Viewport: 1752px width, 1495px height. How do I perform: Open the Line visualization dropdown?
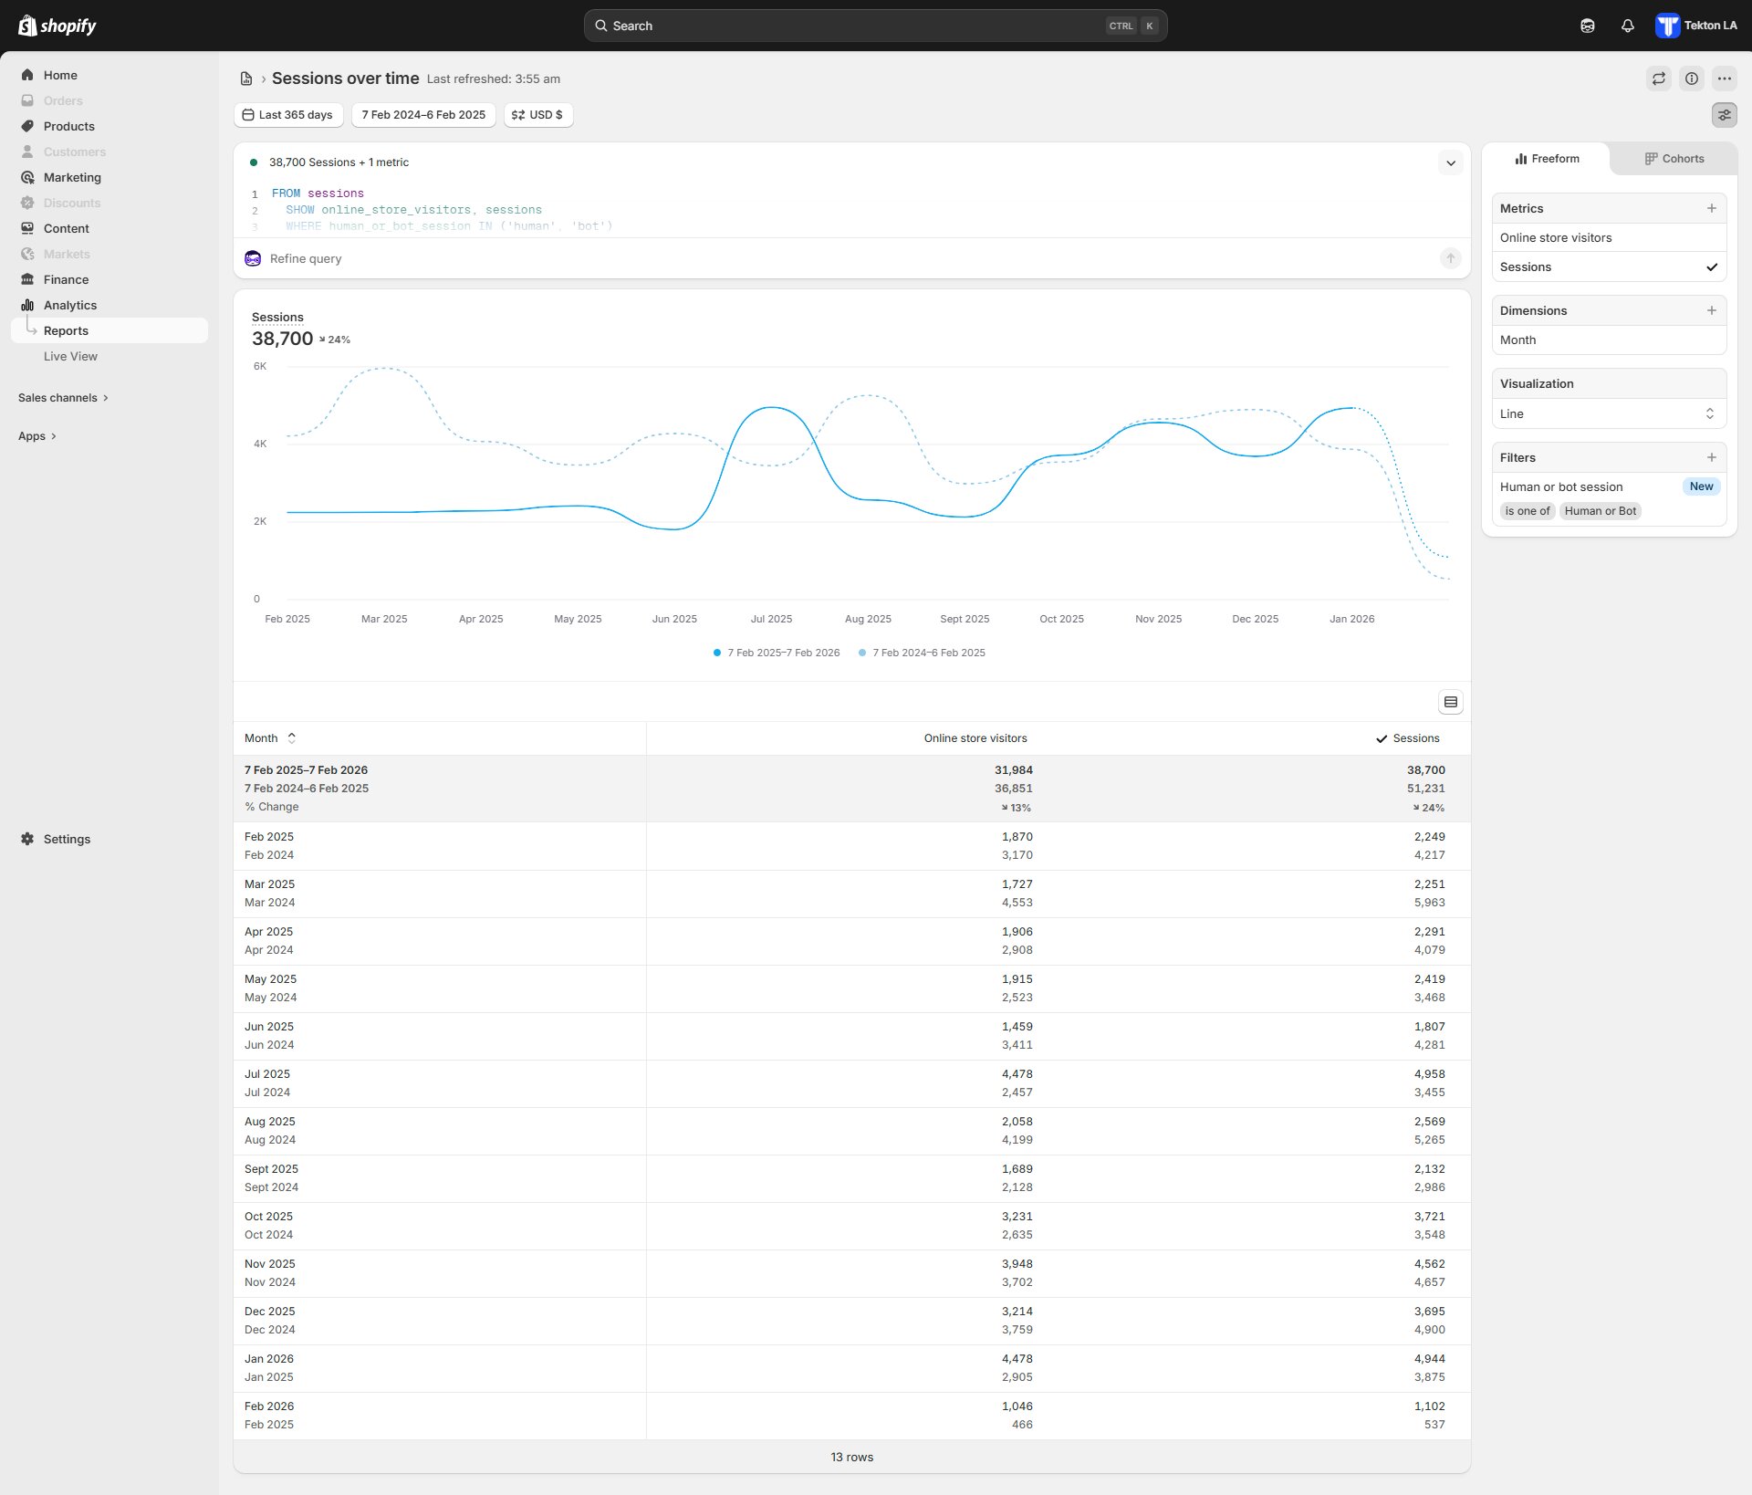point(1608,413)
